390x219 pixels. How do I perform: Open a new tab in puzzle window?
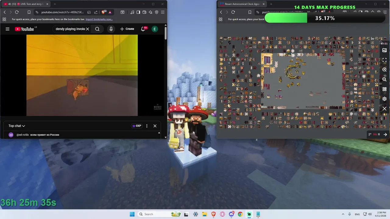pyautogui.click(x=271, y=4)
